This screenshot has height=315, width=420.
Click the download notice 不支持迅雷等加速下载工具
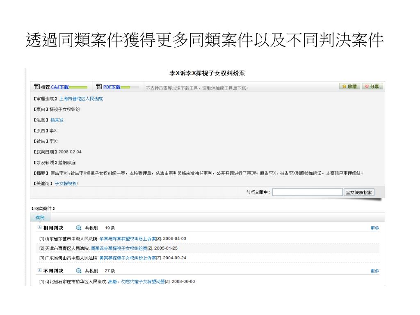click(197, 88)
